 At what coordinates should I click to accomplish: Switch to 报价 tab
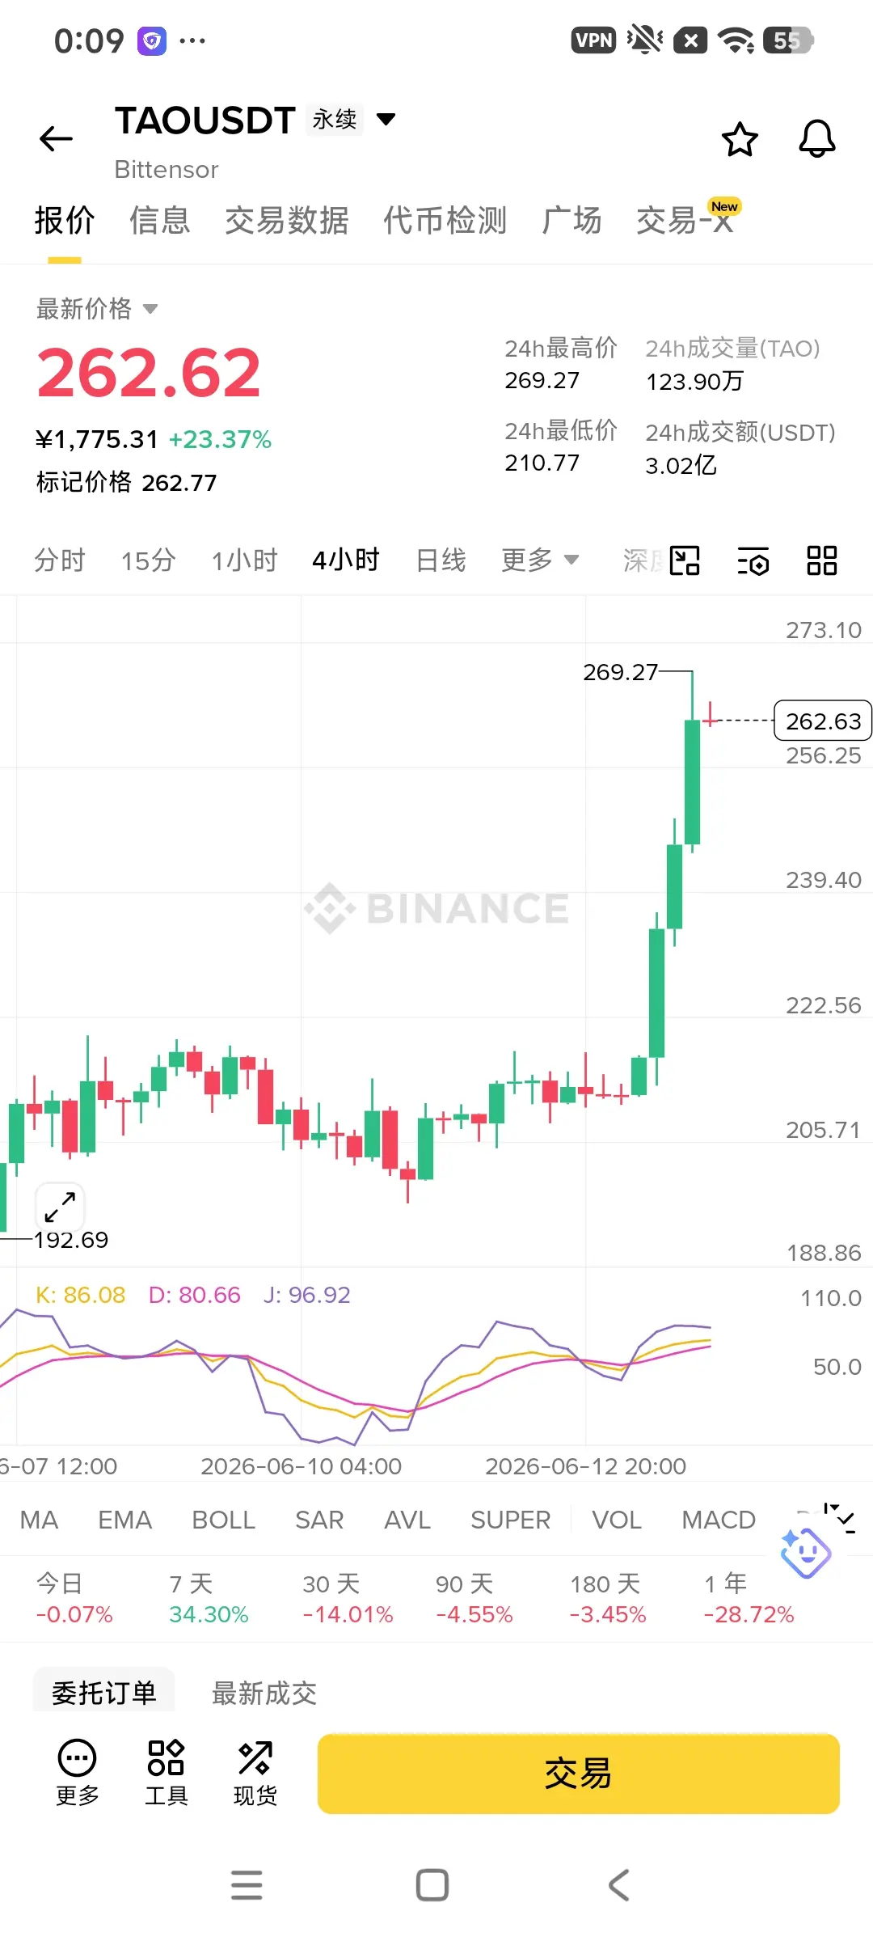pos(65,220)
